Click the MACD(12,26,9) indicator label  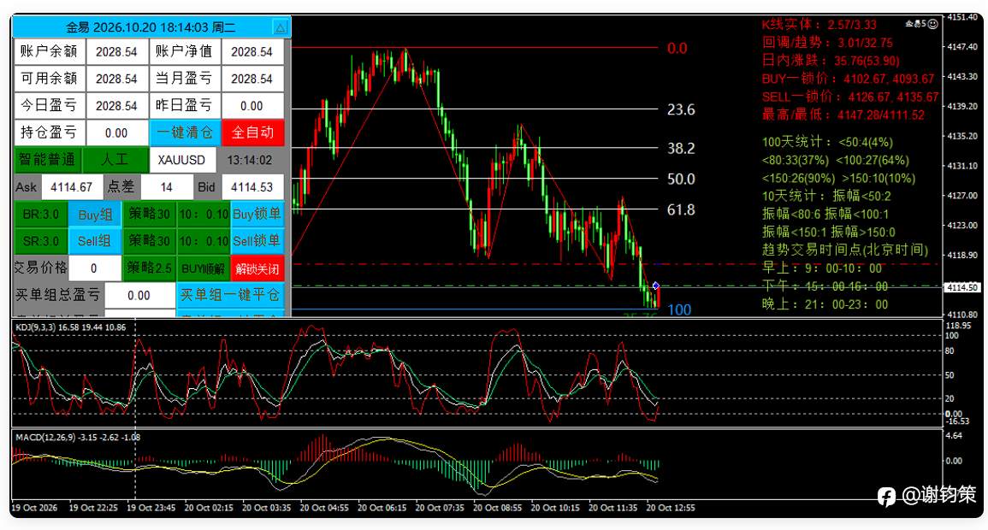pos(78,437)
